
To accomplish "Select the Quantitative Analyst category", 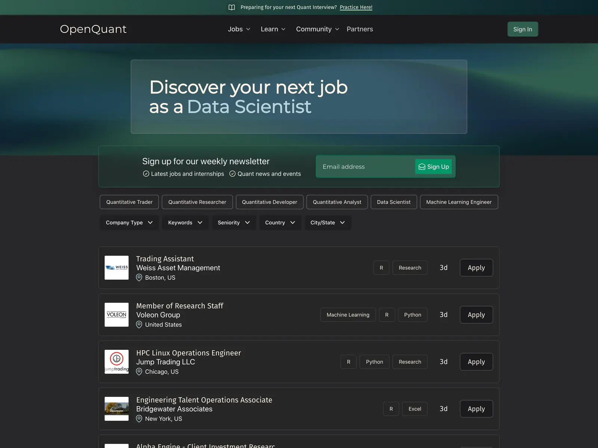I will coord(337,202).
